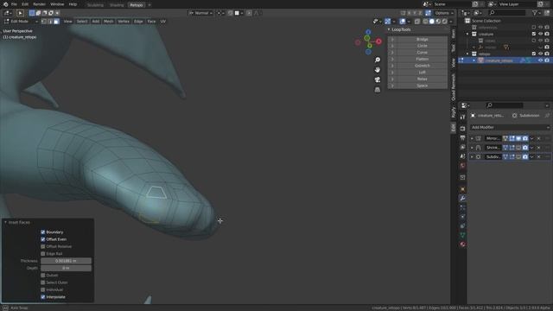Toggle Offset Relative checkbox
Screen dimensions: 553x311
pyautogui.click(x=43, y=246)
